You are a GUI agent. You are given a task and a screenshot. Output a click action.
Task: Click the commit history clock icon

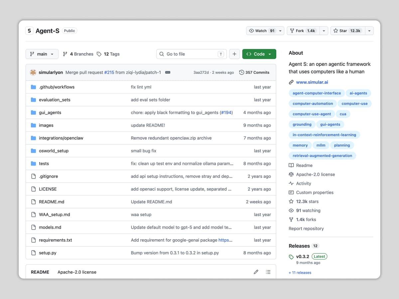pyautogui.click(x=241, y=72)
